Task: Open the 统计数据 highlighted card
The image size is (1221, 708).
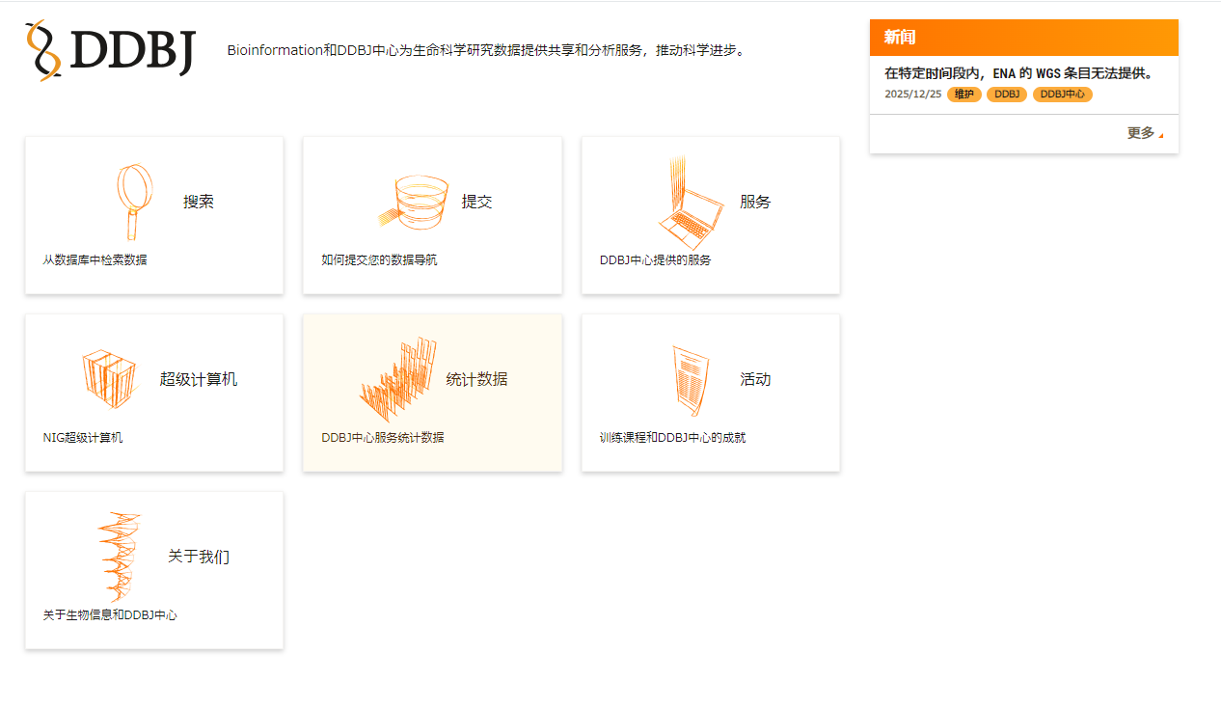Action: (432, 392)
